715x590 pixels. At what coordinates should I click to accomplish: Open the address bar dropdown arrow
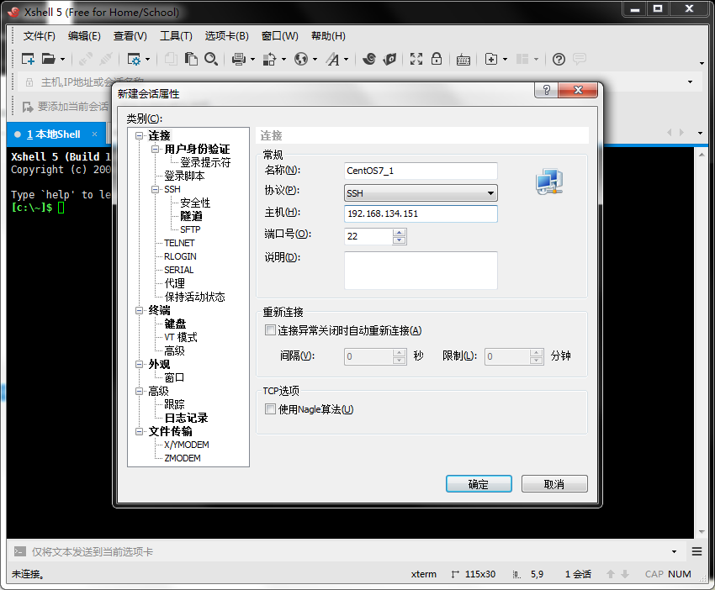pyautogui.click(x=690, y=82)
